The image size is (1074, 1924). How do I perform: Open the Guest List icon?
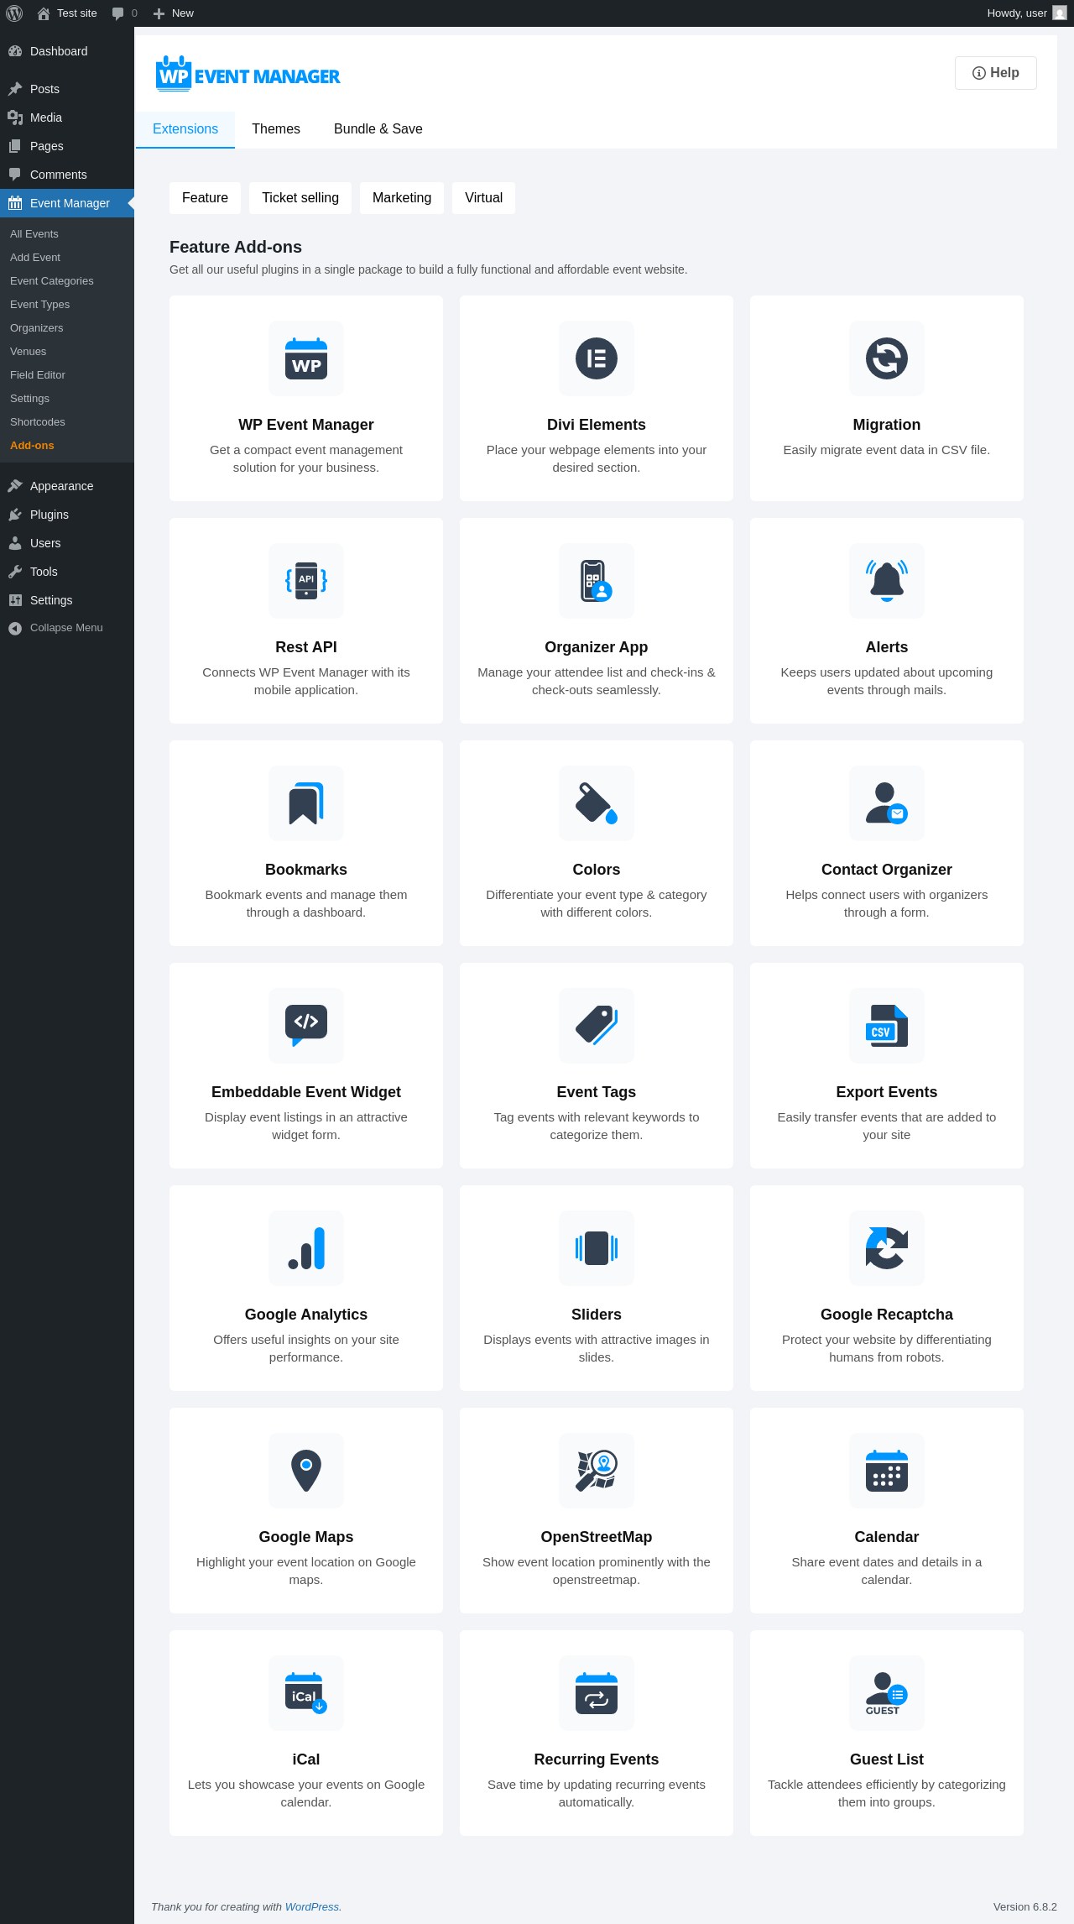887,1693
